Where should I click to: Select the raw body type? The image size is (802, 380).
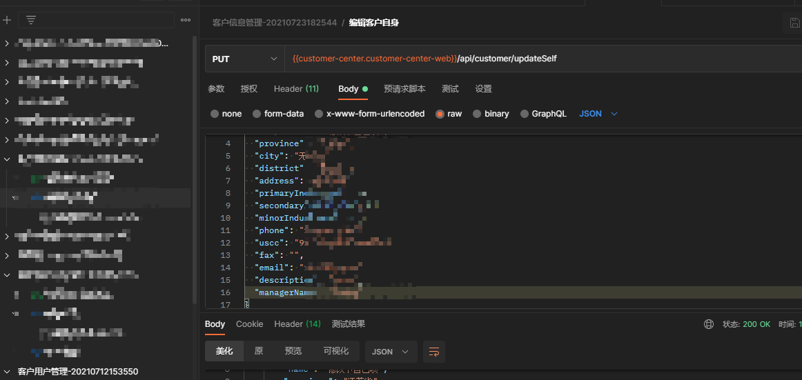(449, 114)
